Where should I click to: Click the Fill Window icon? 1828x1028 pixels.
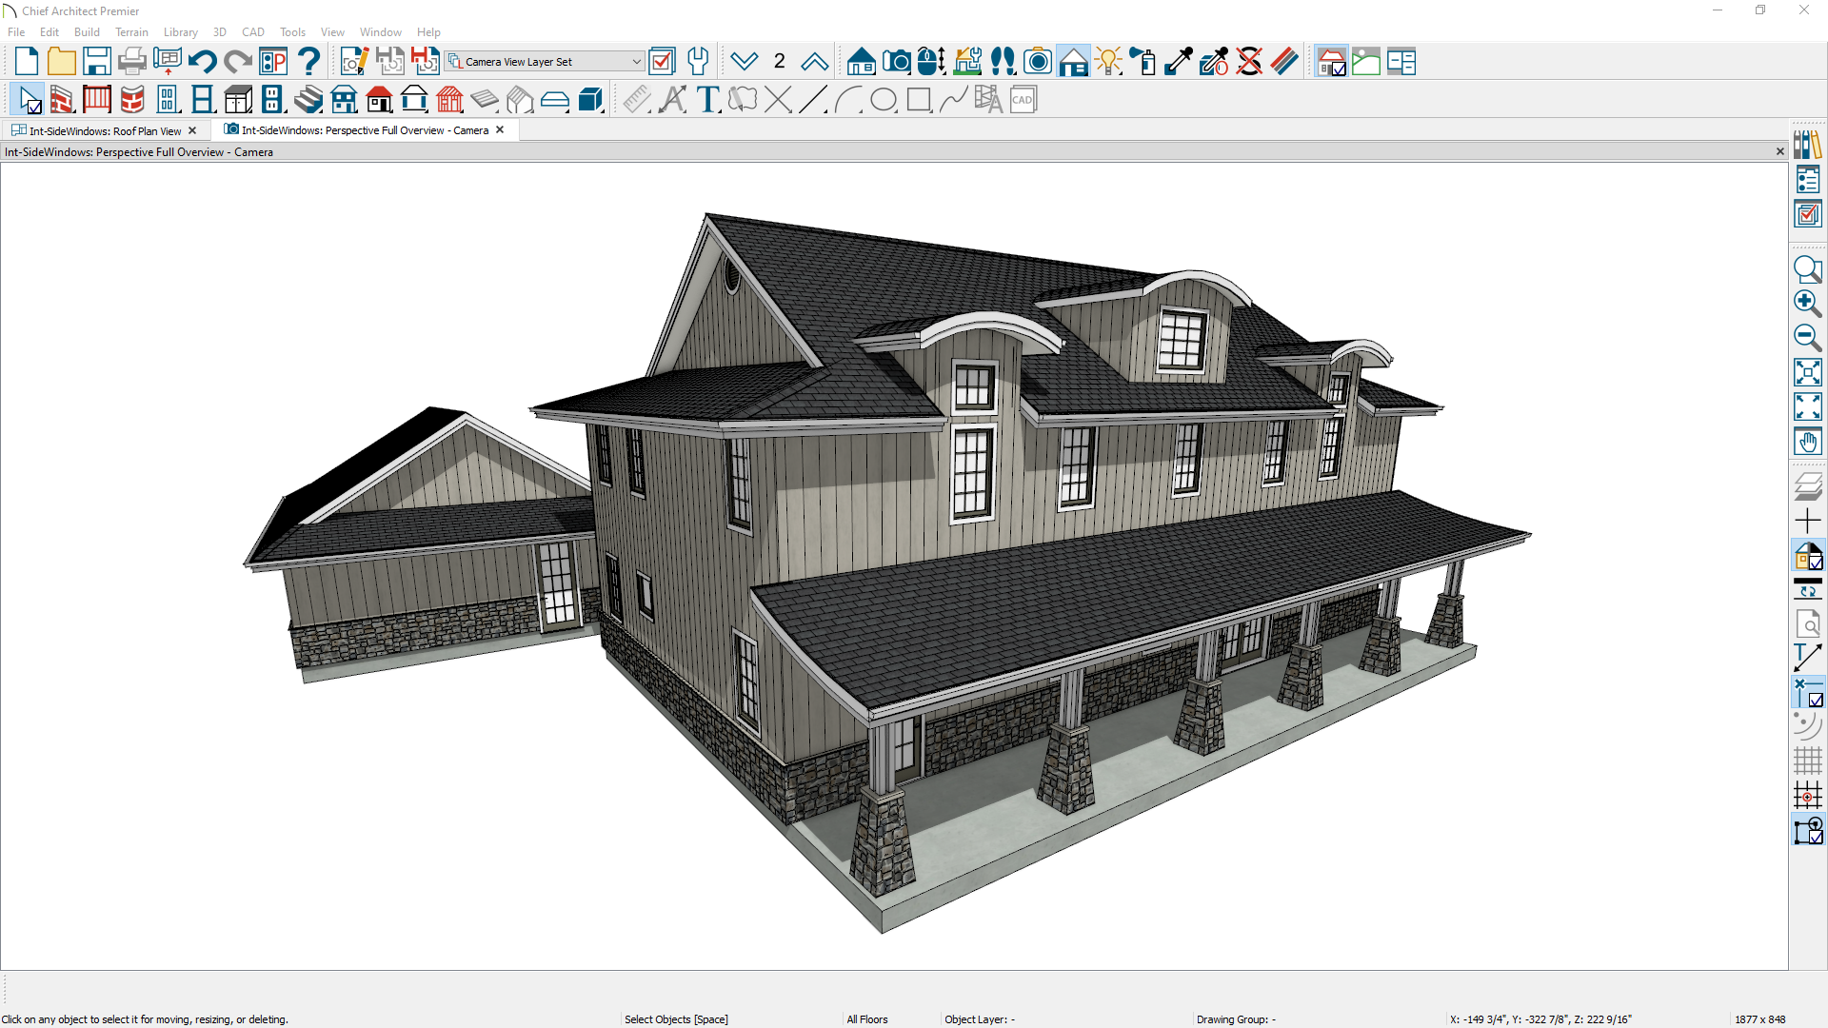1807,372
